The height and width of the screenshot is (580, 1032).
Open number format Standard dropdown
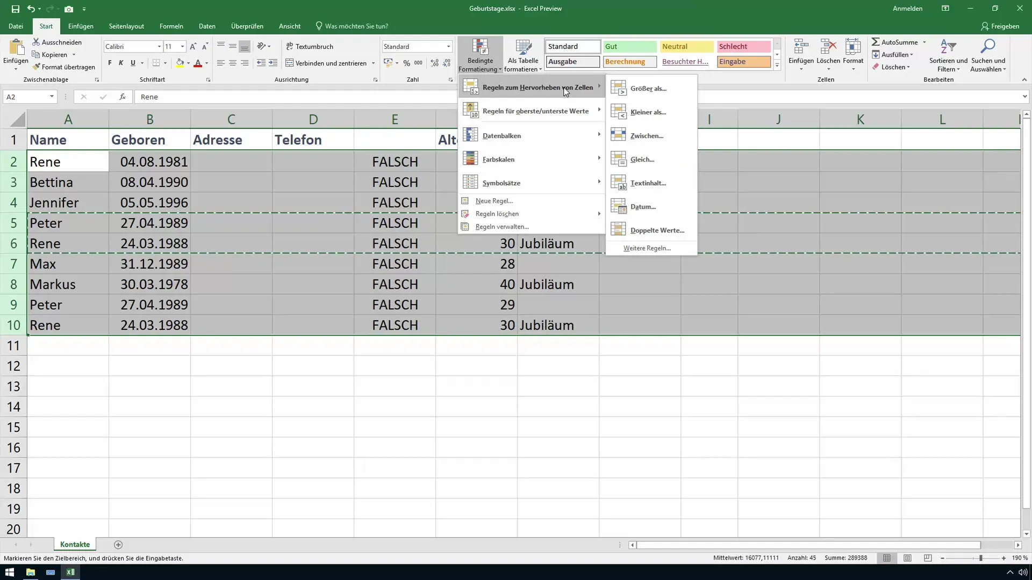pos(448,47)
